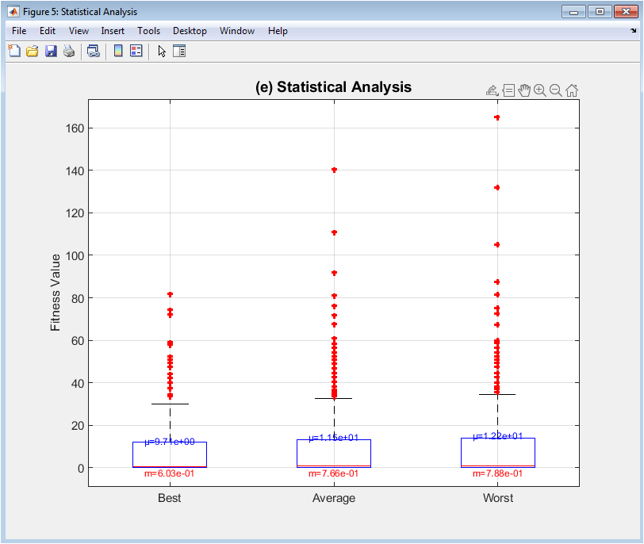Insert a colorbar from the toolbar
Viewport: 644px width, 544px height.
[118, 51]
